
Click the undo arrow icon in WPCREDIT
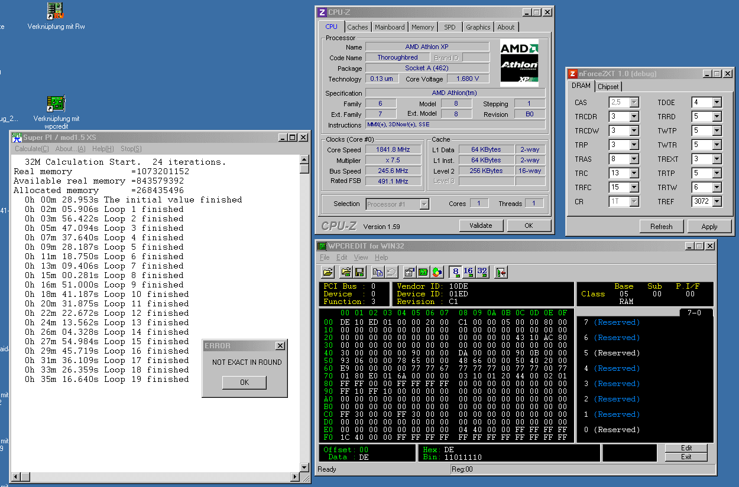tap(391, 272)
